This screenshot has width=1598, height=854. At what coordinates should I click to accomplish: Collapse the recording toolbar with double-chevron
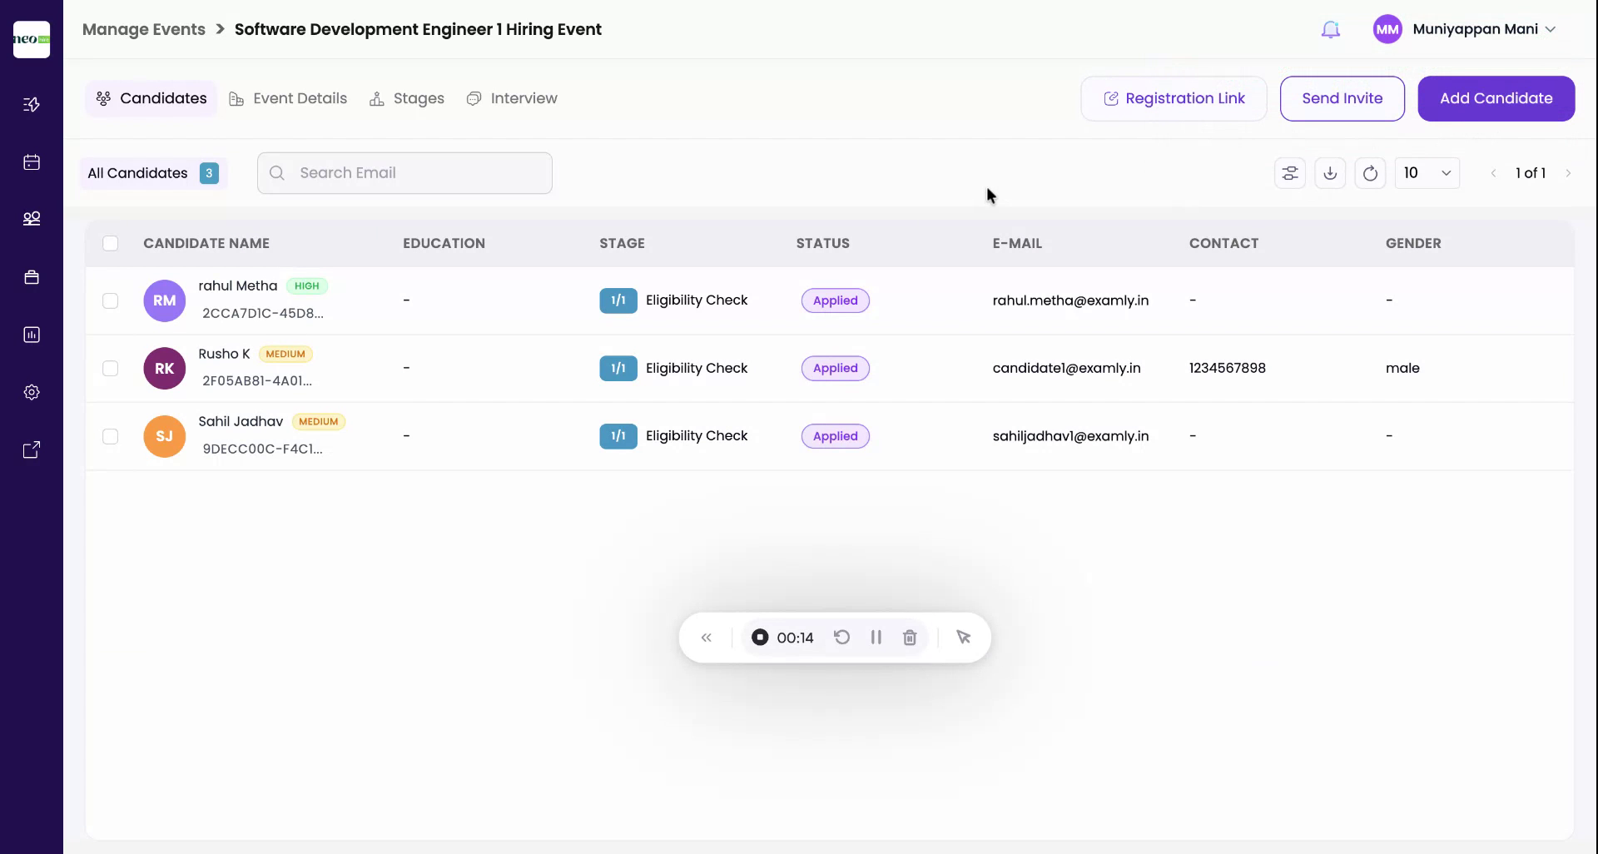click(x=707, y=638)
